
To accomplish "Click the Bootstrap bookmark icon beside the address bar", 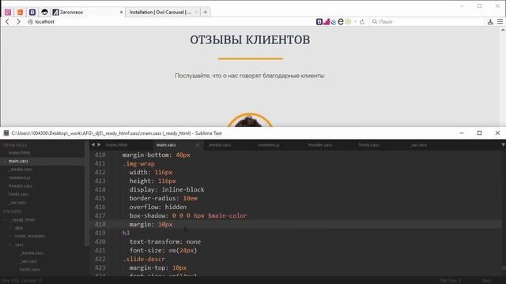I will click(319, 21).
